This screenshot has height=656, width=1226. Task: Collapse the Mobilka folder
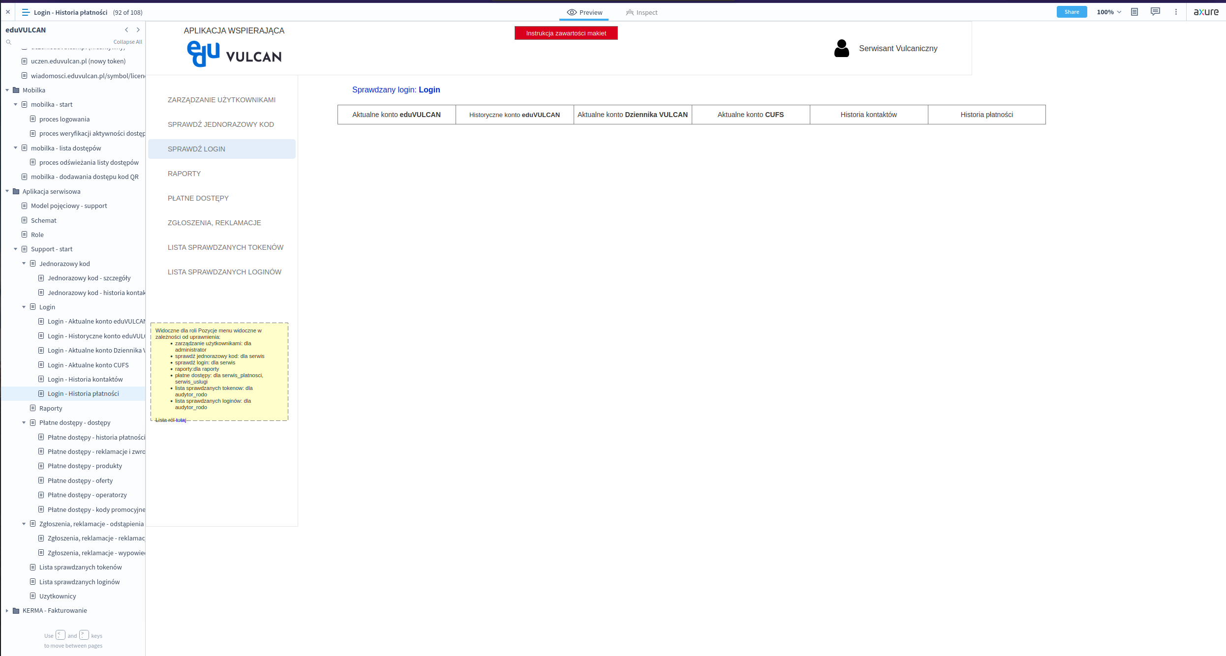click(7, 90)
